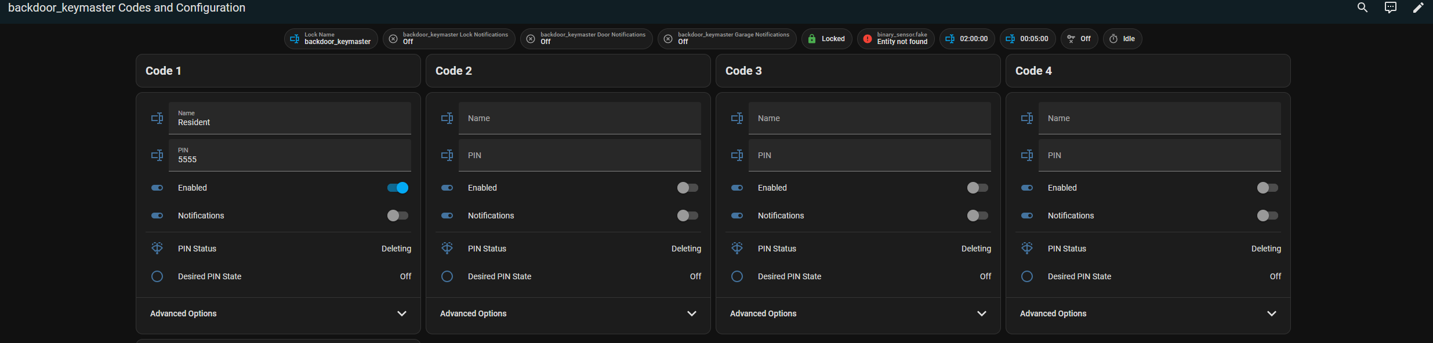This screenshot has height=343, width=1433.
Task: Expand Code 2 Advanced Options chevron
Action: coord(691,313)
